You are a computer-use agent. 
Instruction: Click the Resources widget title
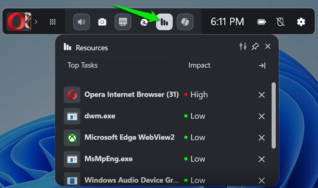click(92, 48)
